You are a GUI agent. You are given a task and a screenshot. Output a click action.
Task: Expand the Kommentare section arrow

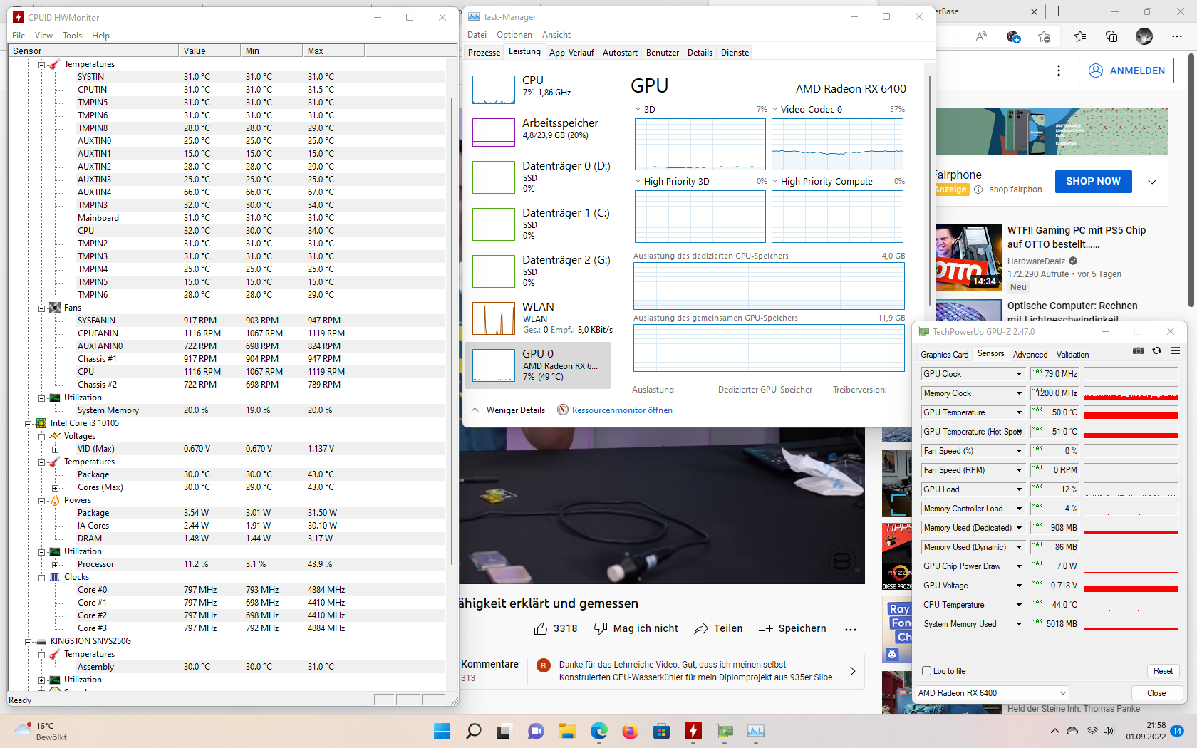(x=853, y=671)
